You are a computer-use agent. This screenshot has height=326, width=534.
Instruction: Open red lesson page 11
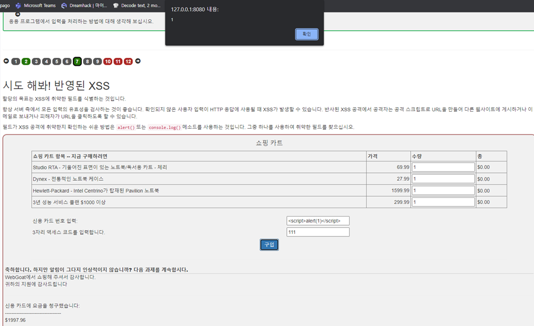[118, 62]
